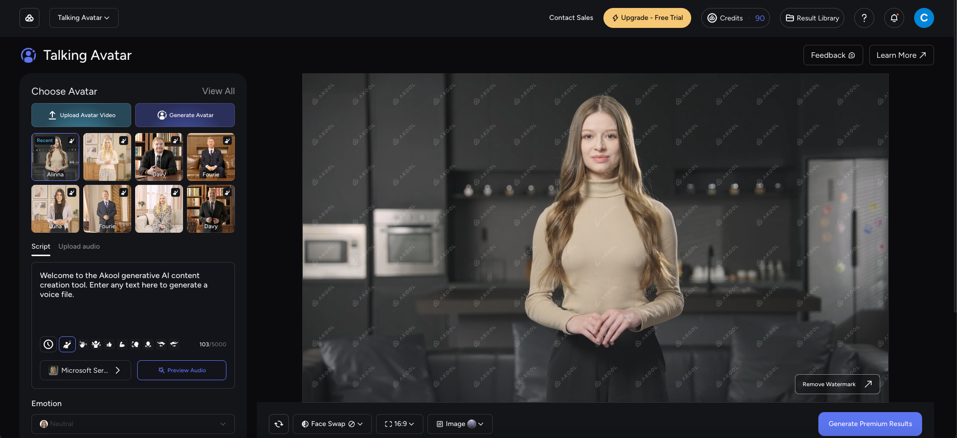The height and width of the screenshot is (438, 957).
Task: Switch to the Script tab
Action: click(x=41, y=247)
